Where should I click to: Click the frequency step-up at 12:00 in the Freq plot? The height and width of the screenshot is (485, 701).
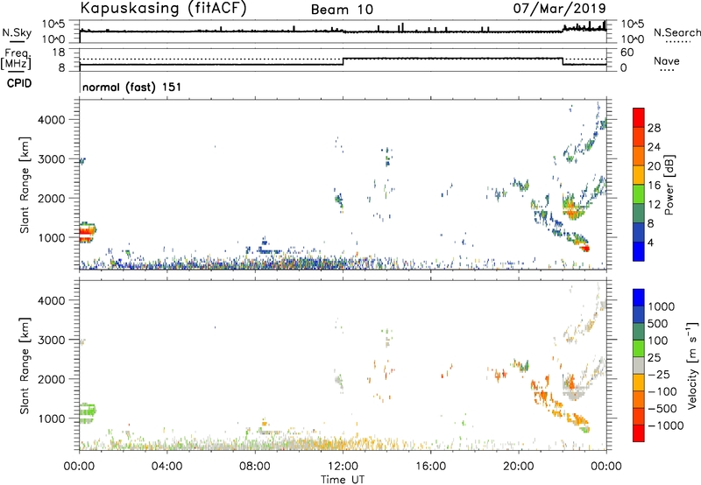[343, 61]
